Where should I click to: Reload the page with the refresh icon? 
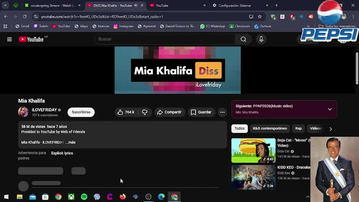pos(25,17)
